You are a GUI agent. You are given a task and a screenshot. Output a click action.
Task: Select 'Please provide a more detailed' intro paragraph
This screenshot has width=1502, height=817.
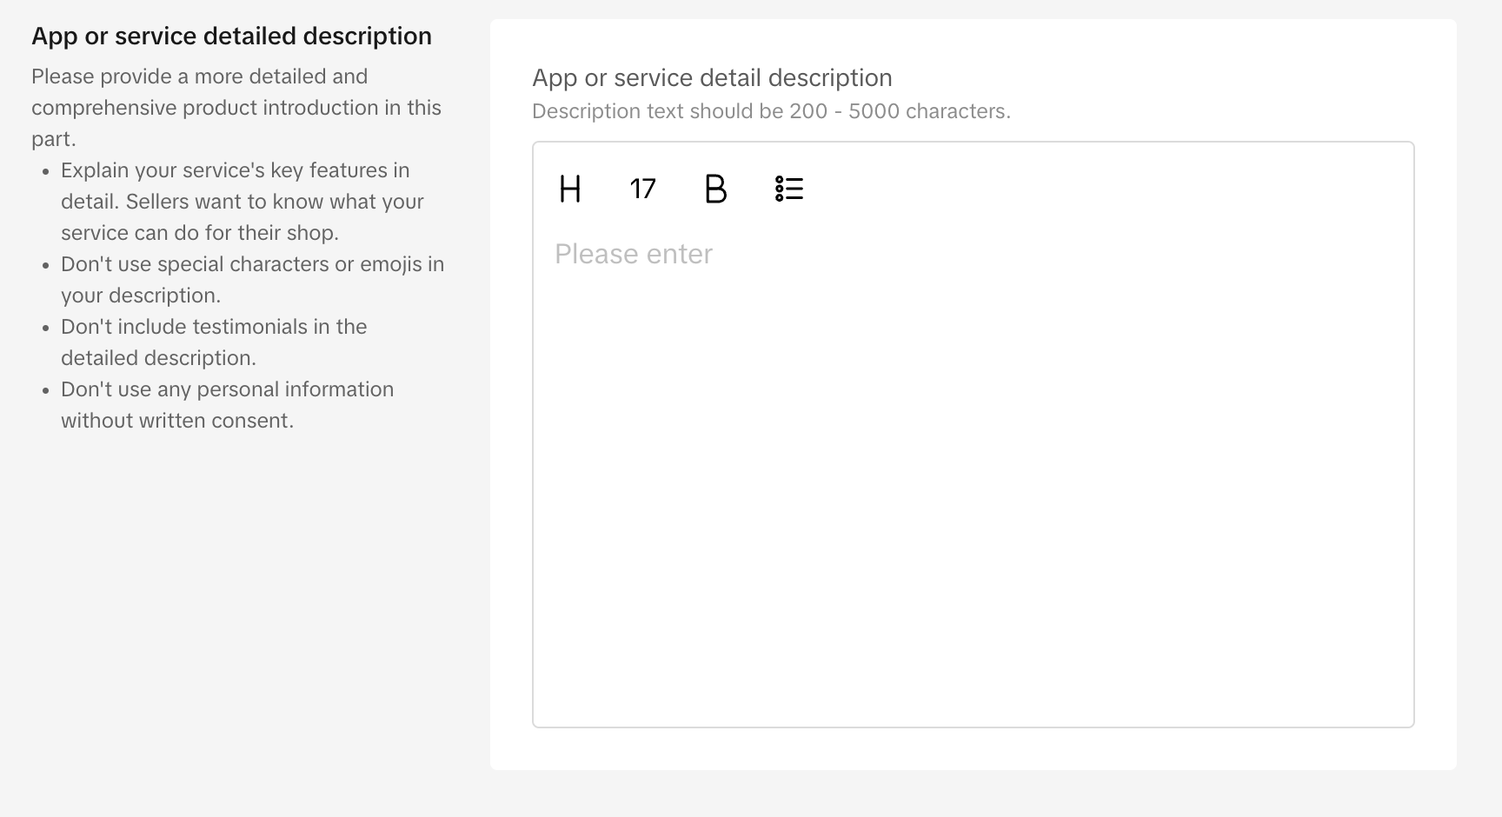(236, 108)
